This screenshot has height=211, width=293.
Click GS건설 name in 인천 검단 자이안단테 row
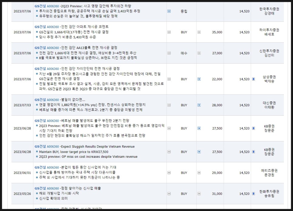tap(40, 69)
